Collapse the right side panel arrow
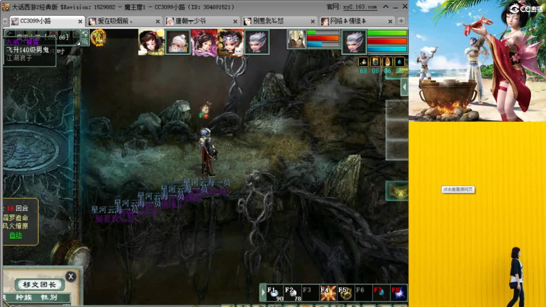 point(404,88)
